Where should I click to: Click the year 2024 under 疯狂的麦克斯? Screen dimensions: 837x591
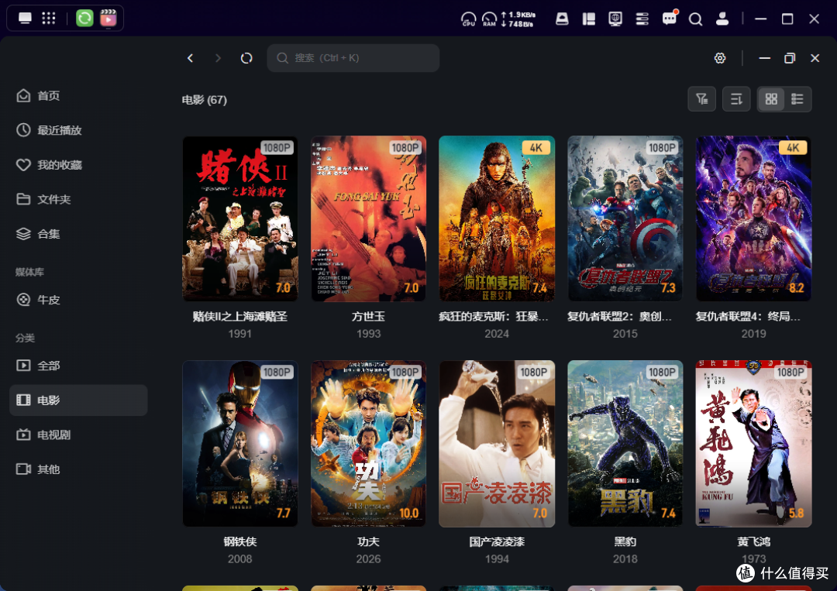497,334
